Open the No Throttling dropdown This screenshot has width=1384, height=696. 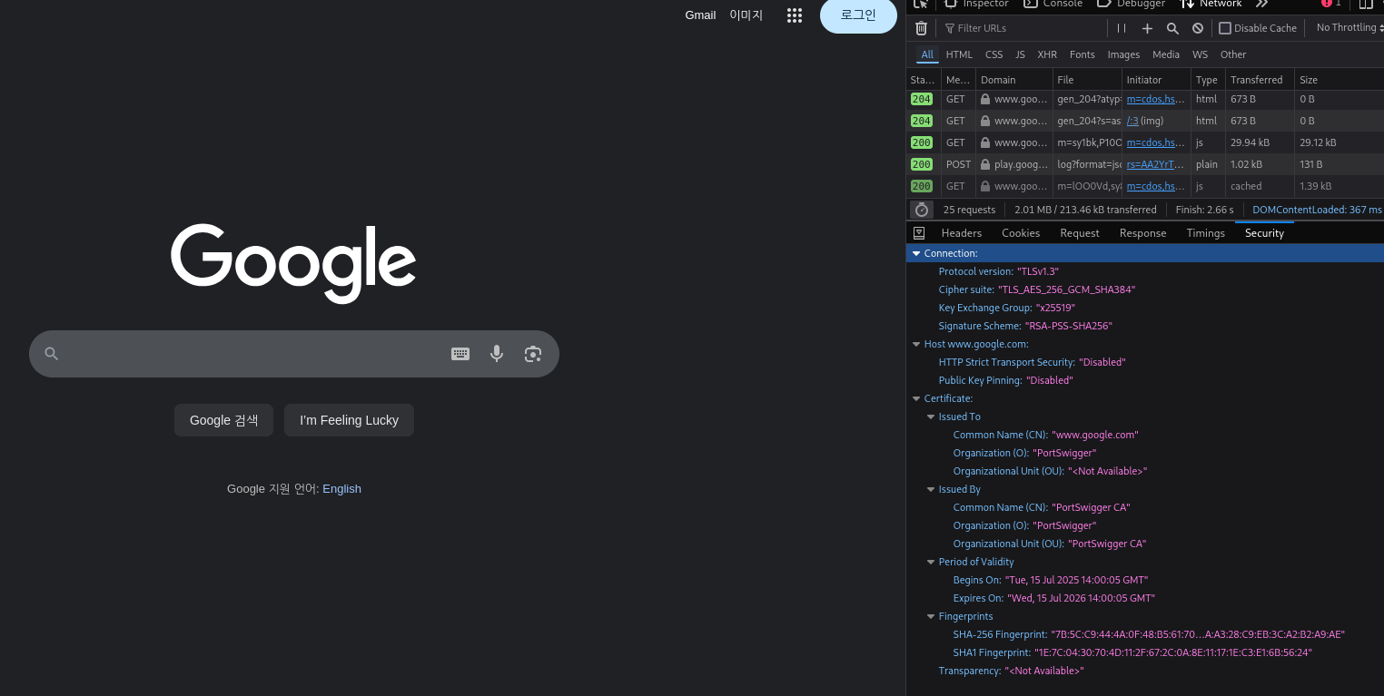pyautogui.click(x=1349, y=28)
